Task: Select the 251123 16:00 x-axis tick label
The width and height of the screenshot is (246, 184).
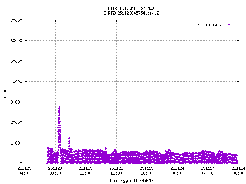Action: click(116, 170)
